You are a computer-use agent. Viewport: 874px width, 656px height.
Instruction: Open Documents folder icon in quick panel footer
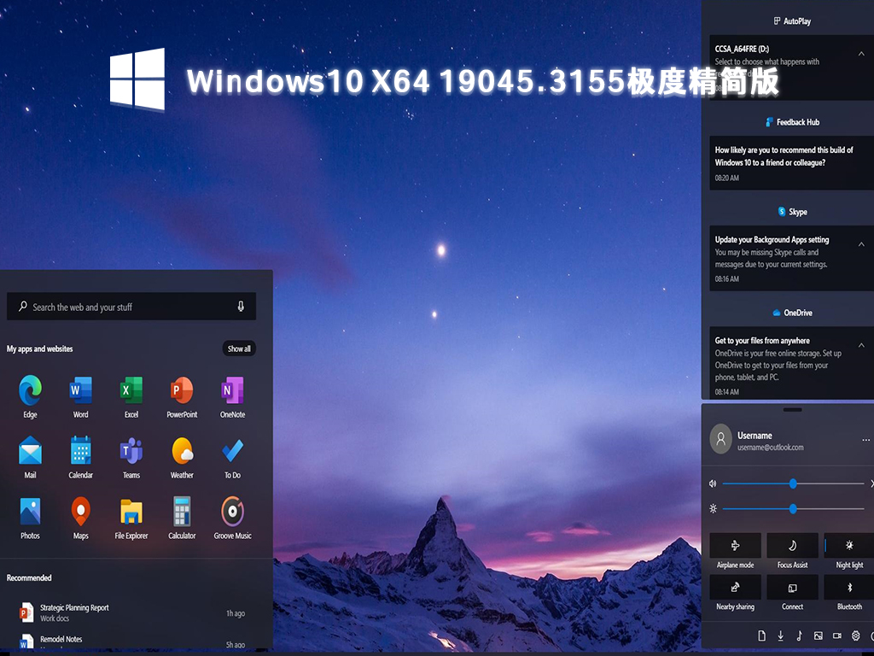(762, 635)
